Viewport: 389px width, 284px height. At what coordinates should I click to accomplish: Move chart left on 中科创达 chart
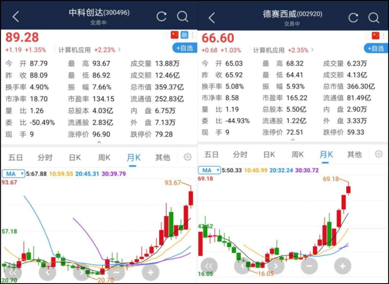[x=48, y=272]
